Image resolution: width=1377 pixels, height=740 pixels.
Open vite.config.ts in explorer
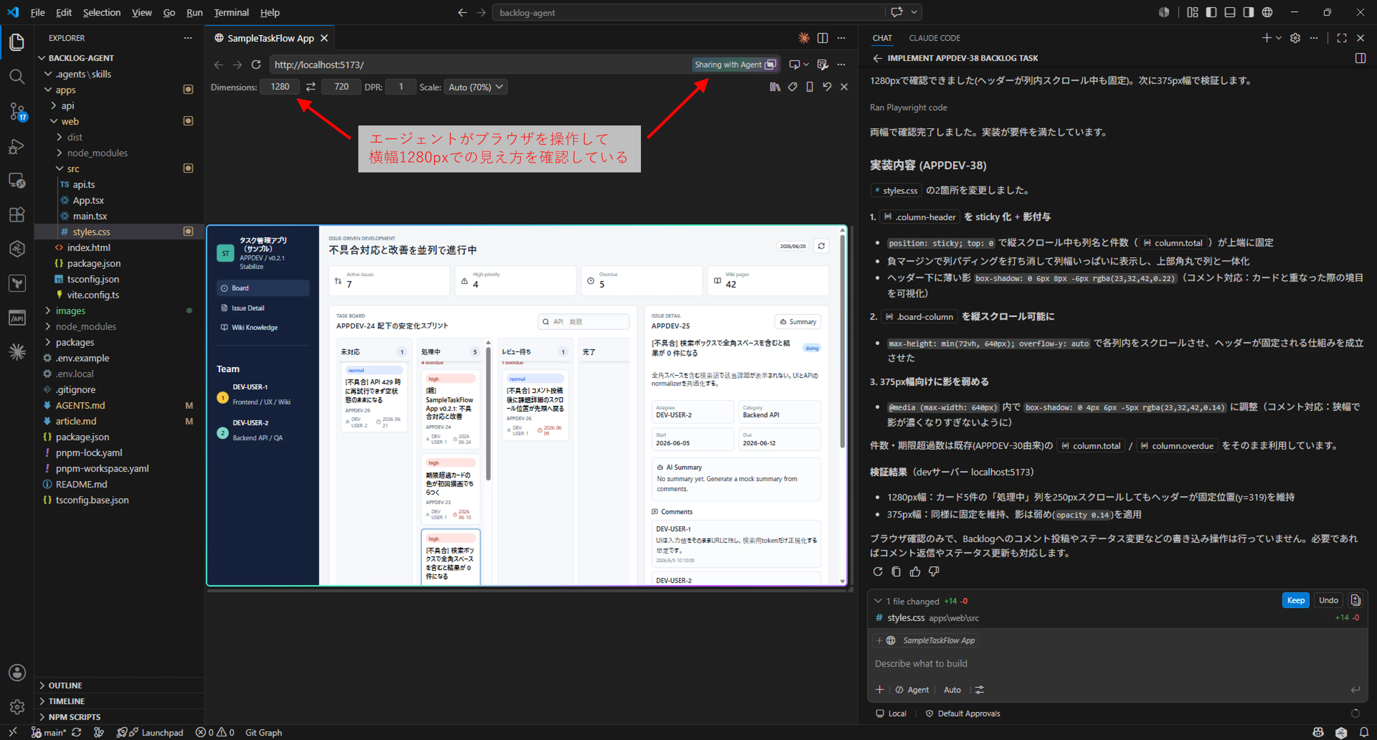click(119, 295)
